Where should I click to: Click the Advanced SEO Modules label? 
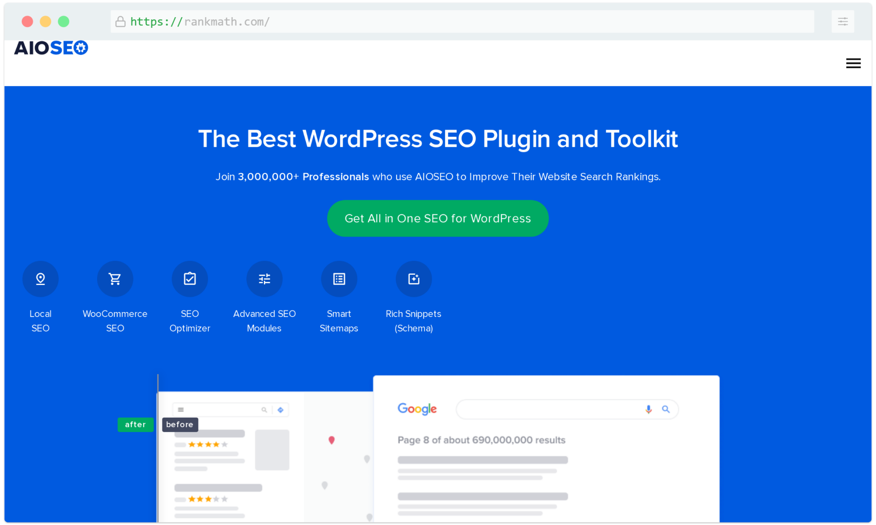pos(264,321)
